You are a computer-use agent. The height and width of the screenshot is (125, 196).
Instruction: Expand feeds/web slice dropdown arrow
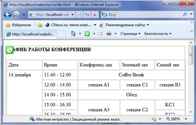94,34
